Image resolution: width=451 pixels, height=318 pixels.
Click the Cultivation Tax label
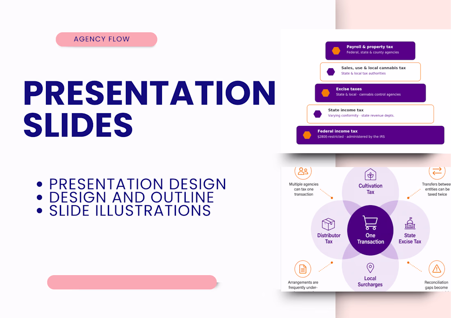pos(371,189)
